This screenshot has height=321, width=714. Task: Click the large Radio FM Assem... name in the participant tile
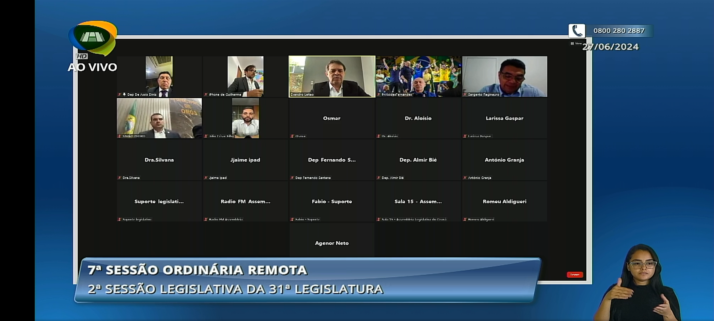pos(245,201)
